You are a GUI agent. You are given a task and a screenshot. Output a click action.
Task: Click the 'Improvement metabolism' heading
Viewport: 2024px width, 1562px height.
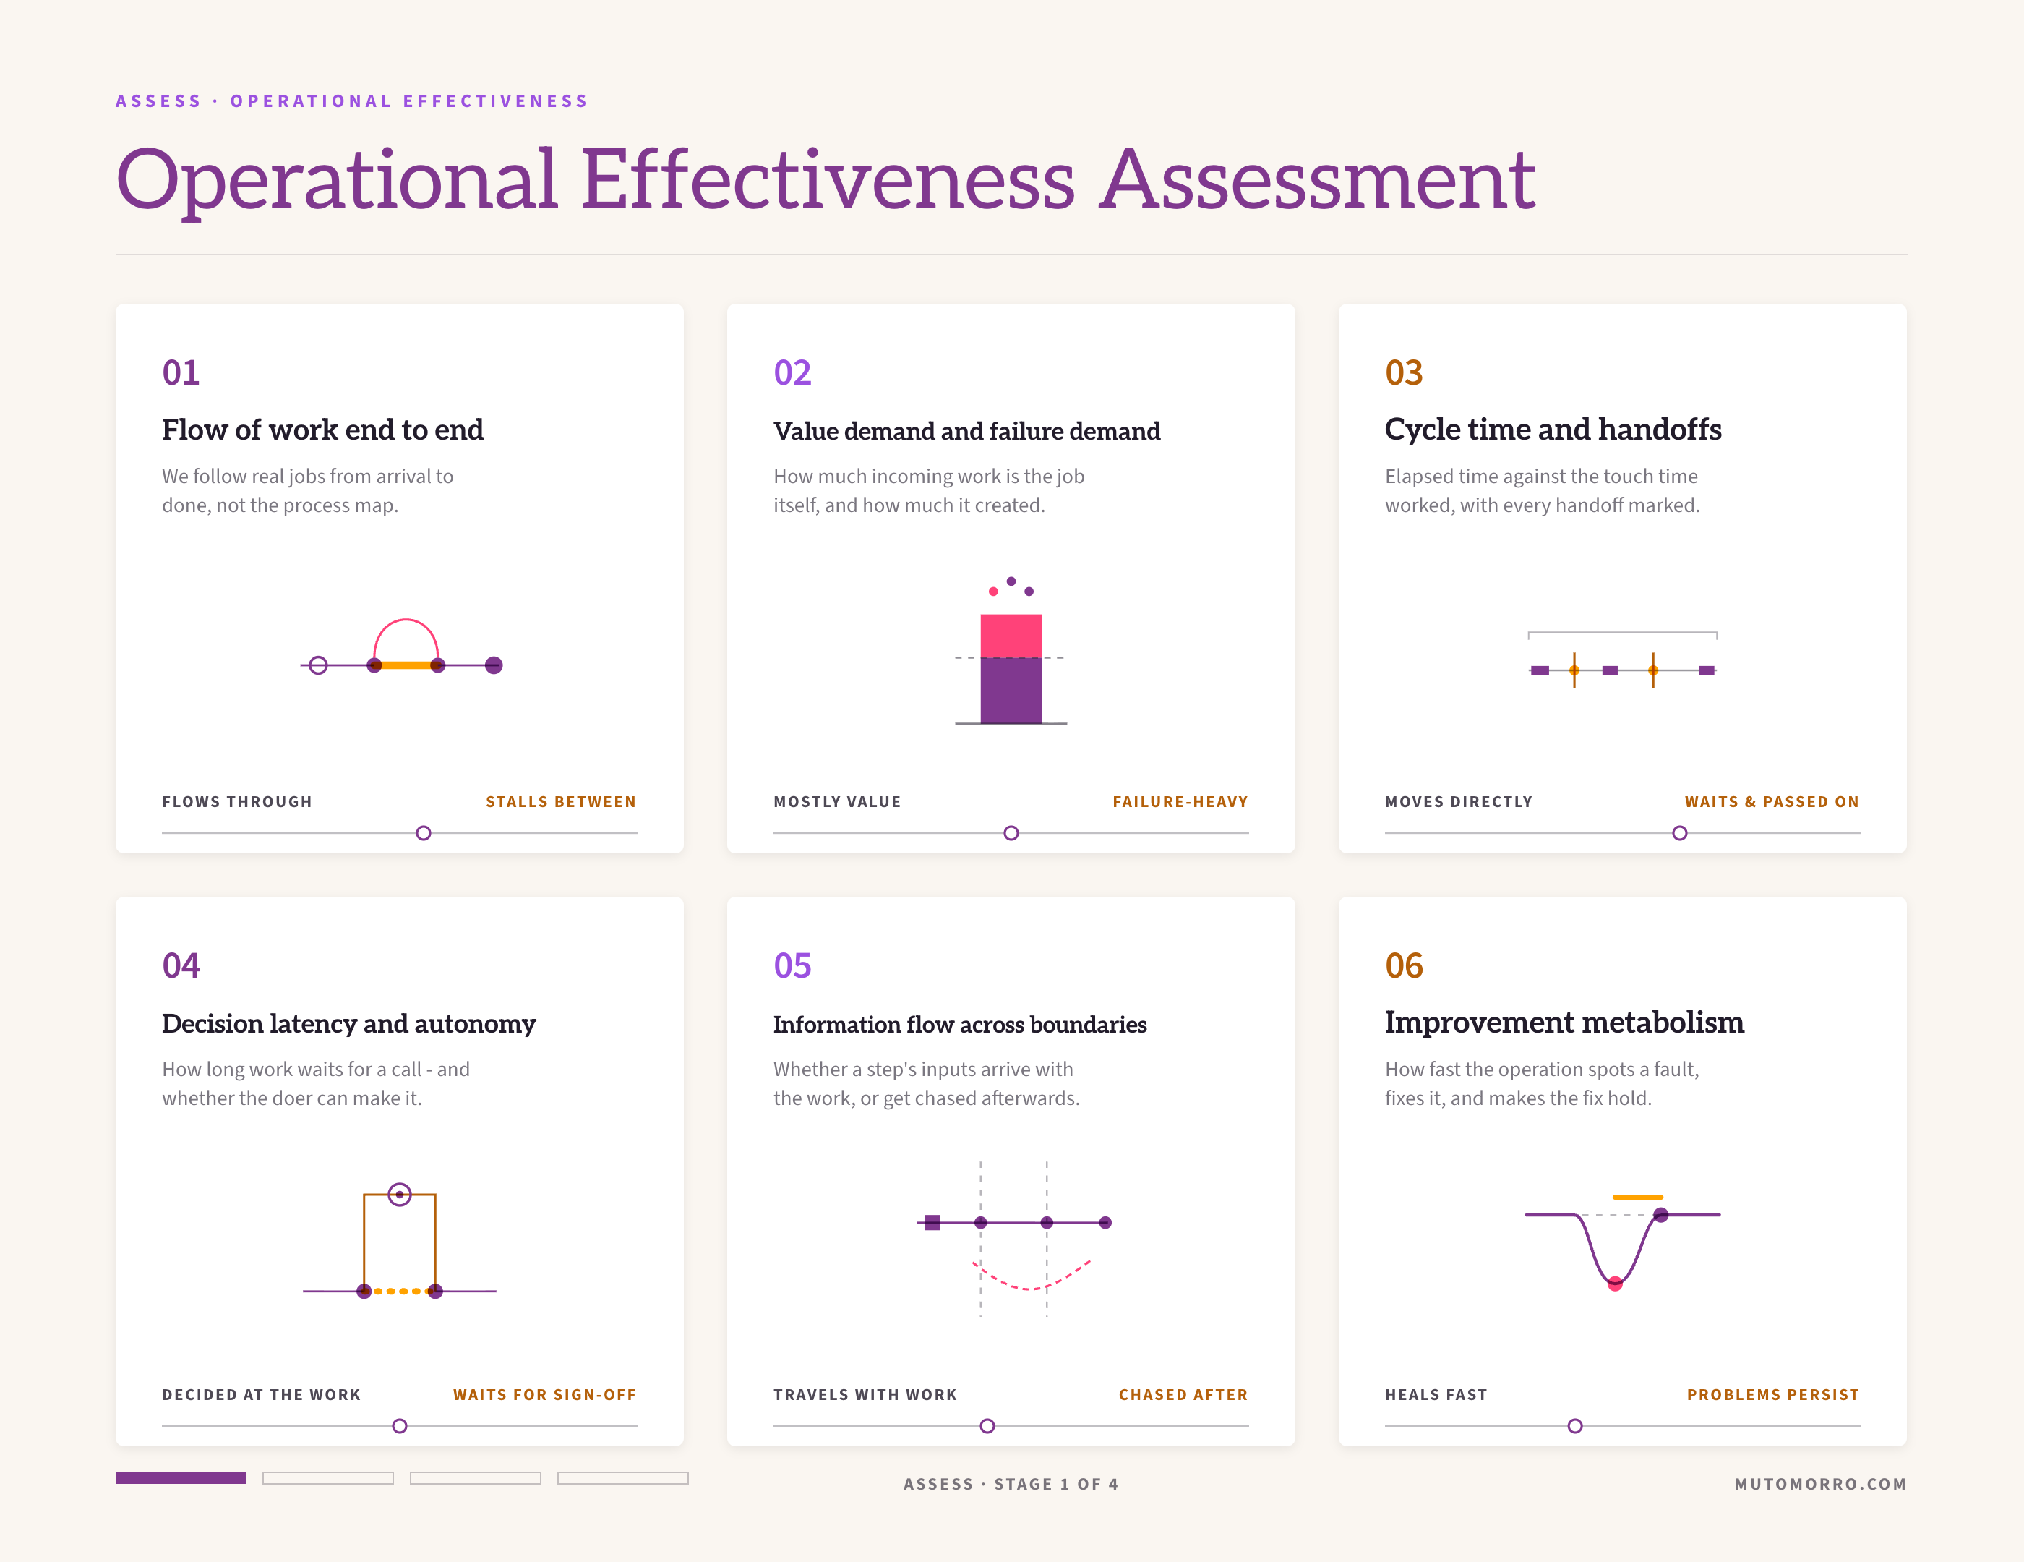1564,1022
